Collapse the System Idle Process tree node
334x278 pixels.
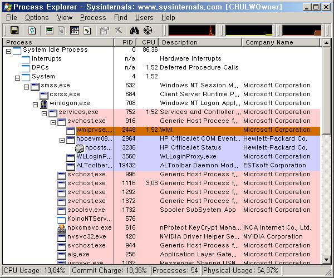pyautogui.click(x=8, y=51)
